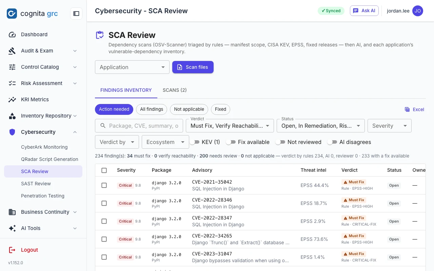Open the Application dropdown

pos(132,67)
